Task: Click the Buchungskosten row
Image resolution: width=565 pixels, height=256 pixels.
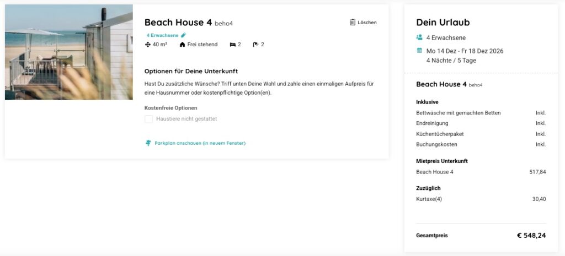Action: coord(481,145)
